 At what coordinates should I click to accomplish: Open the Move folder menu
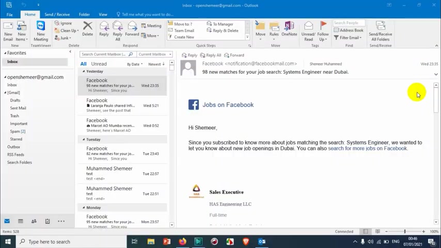point(260,30)
